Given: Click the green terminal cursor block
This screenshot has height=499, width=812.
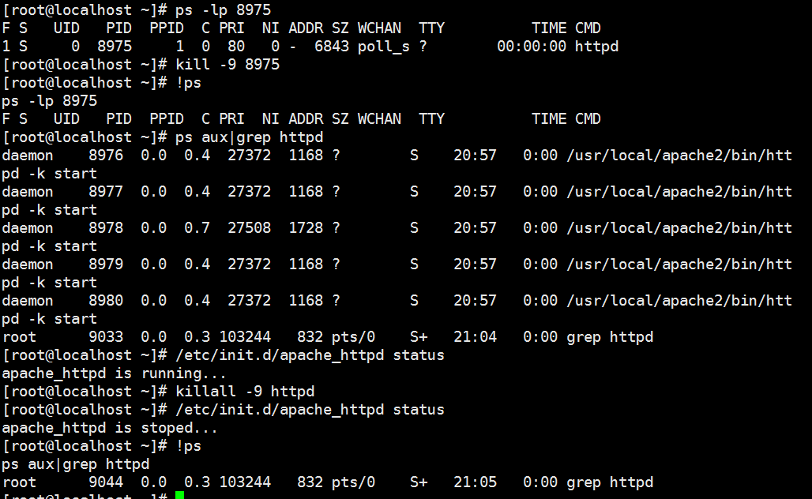Looking at the screenshot, I should click(179, 495).
